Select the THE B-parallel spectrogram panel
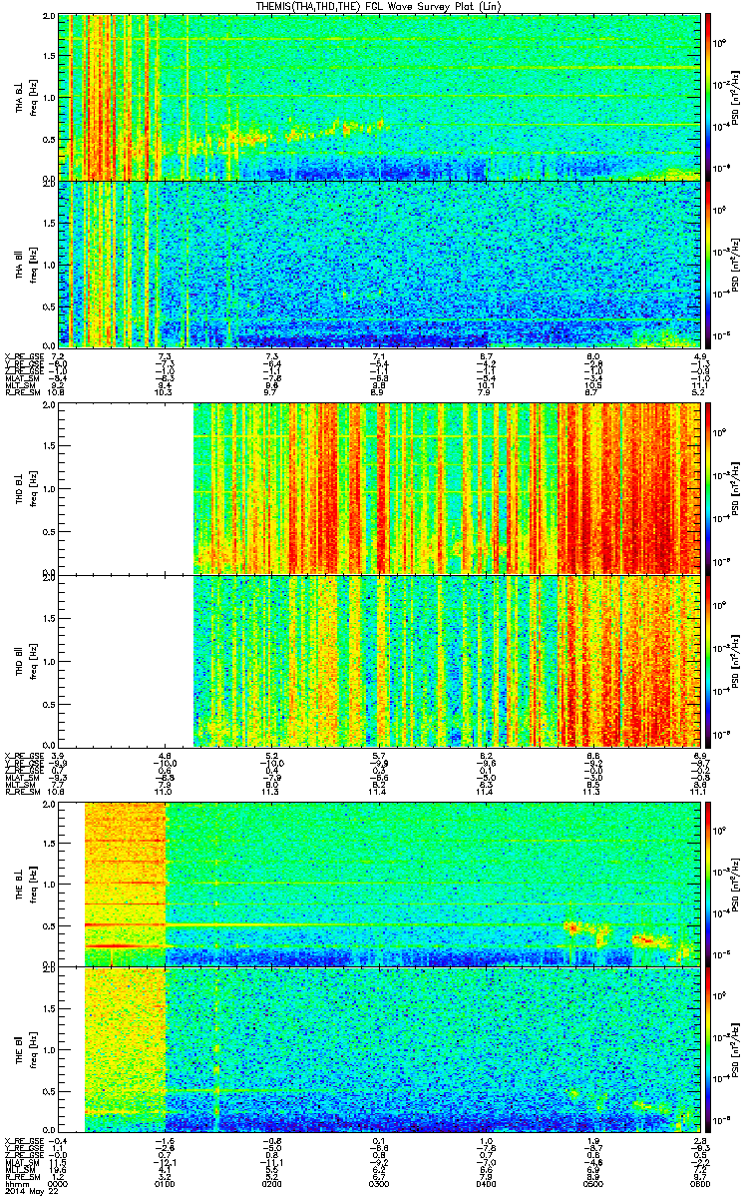 380,1050
